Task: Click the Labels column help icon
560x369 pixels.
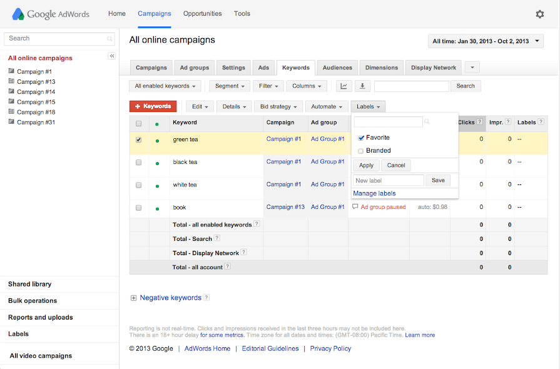Action: pos(541,122)
